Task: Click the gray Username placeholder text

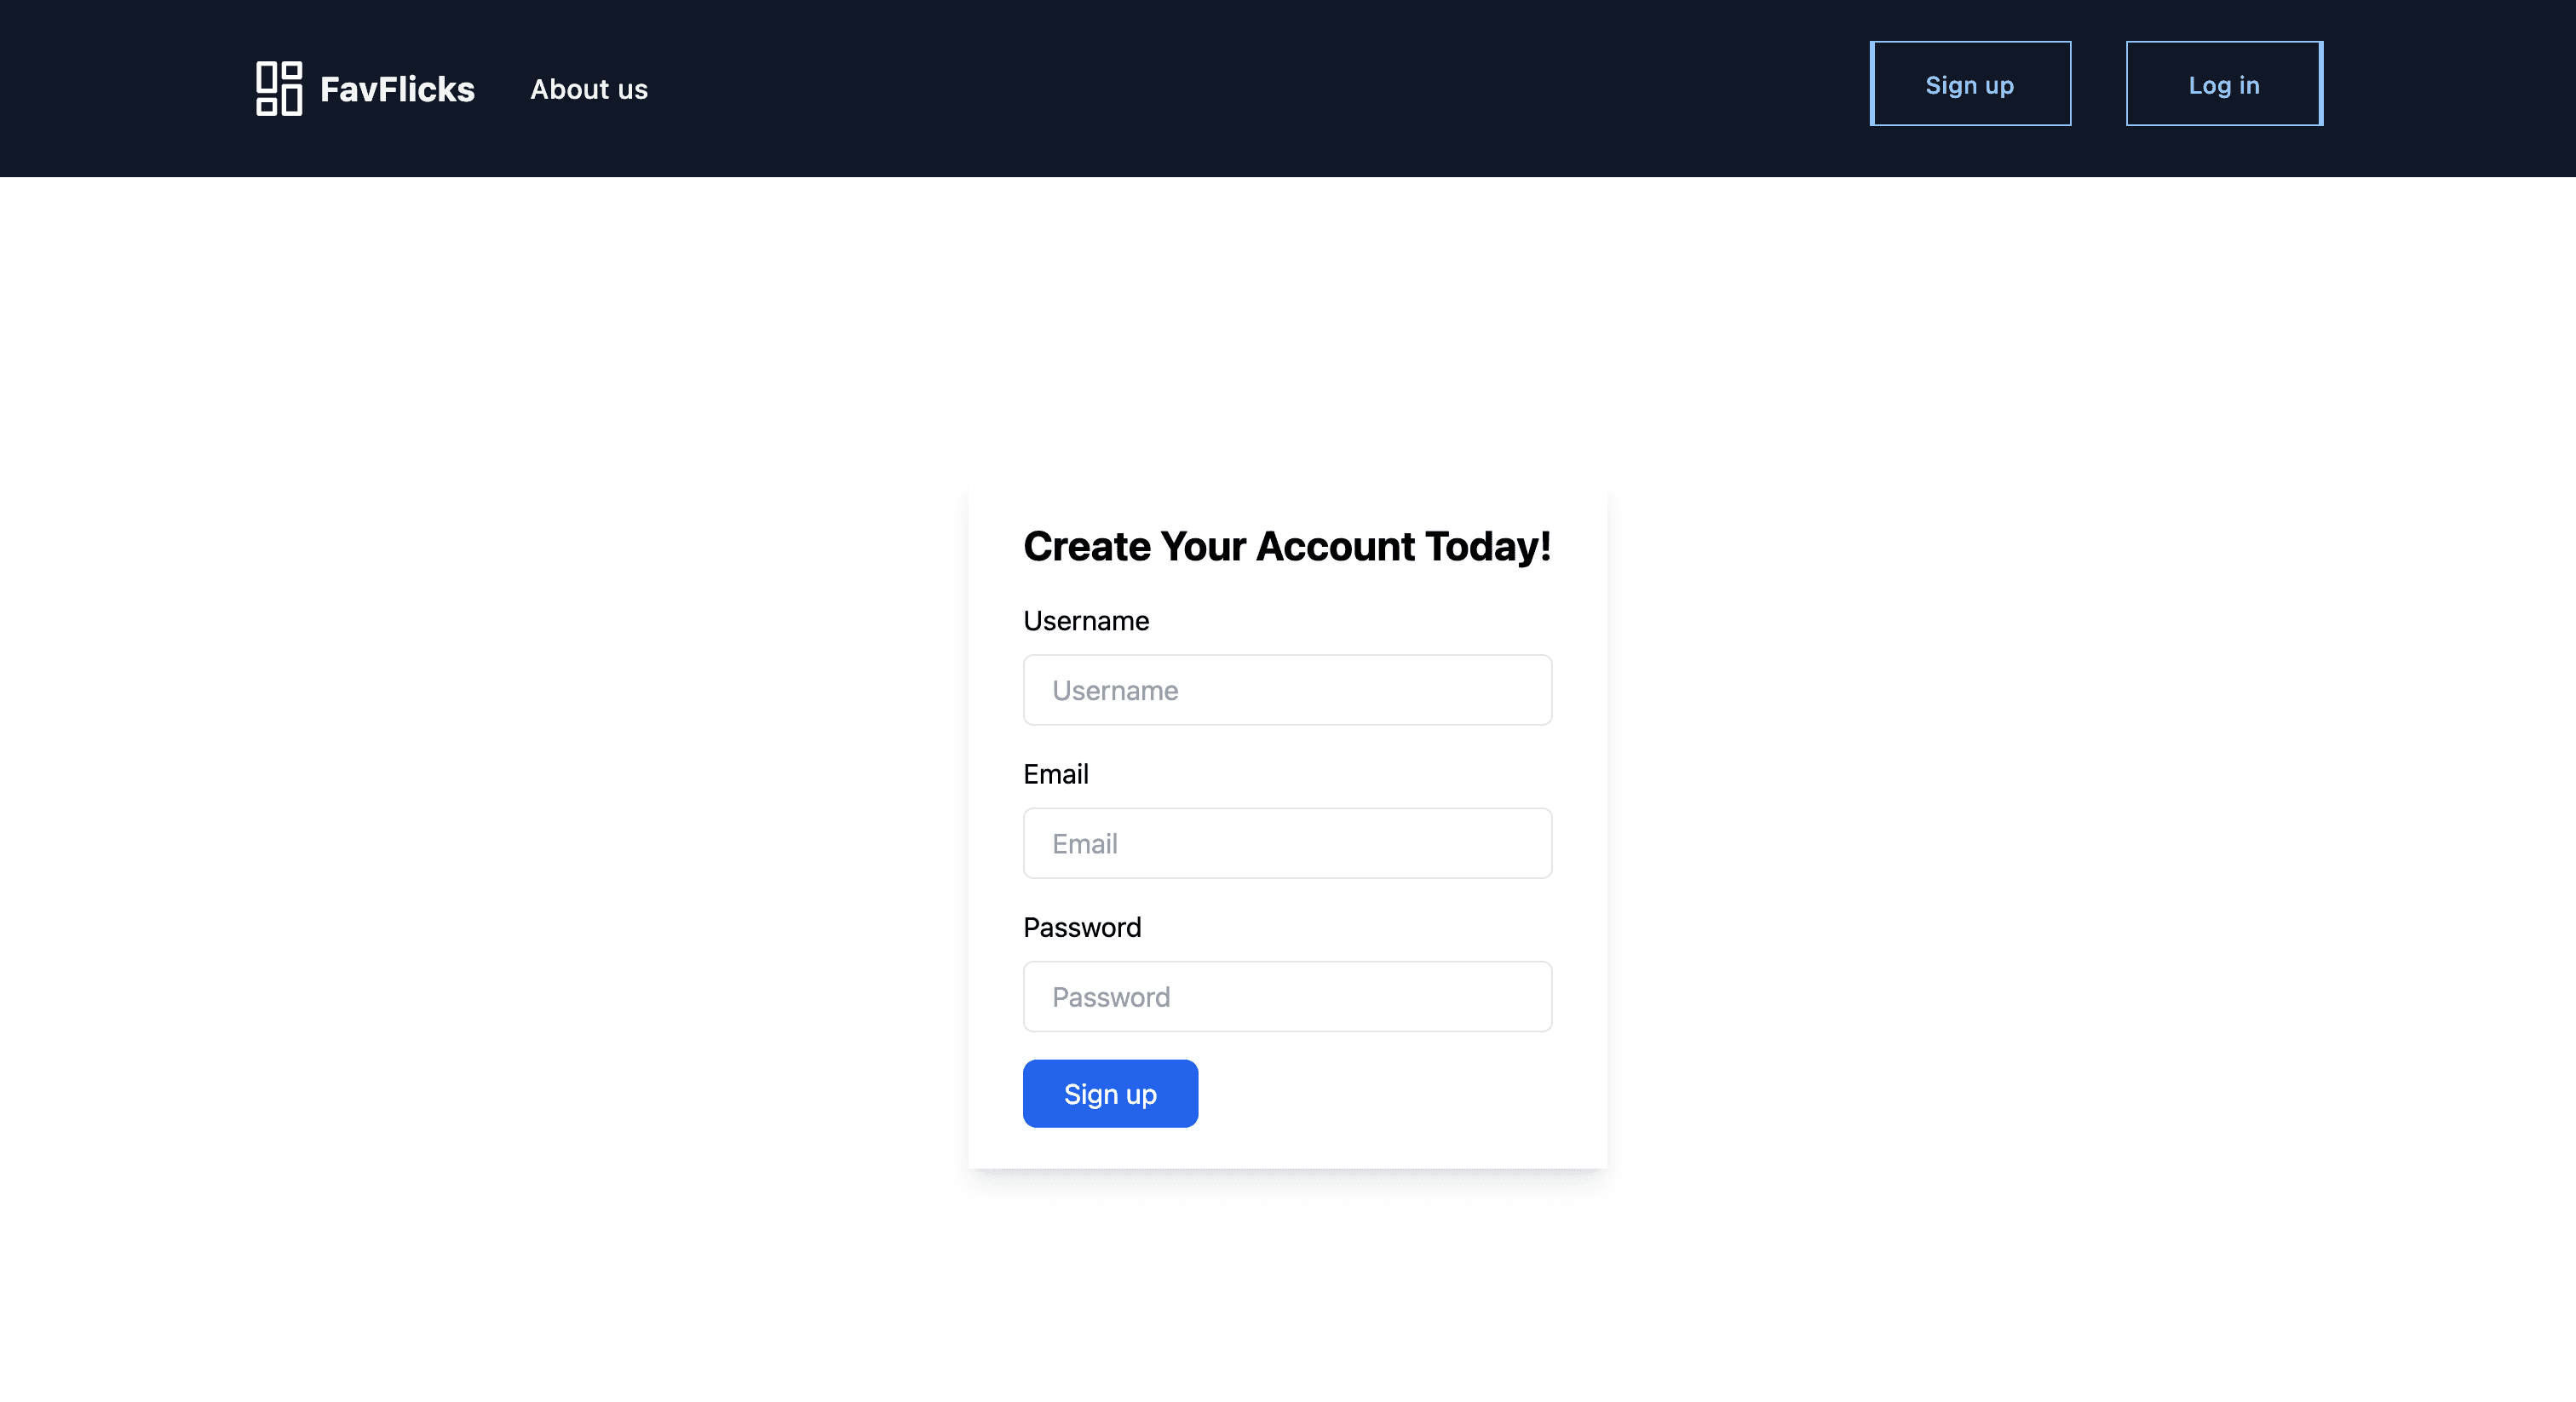Action: [x=1115, y=690]
